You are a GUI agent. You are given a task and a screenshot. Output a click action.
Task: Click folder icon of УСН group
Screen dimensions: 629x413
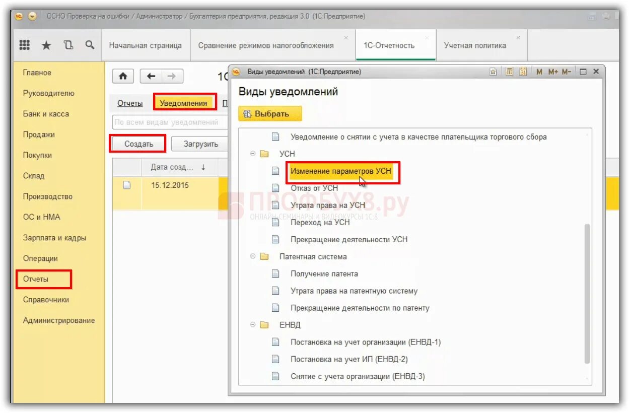(x=264, y=154)
